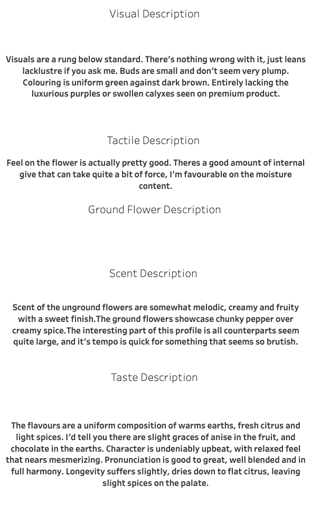Click the Scent Description heading
Image resolution: width=311 pixels, height=515 pixels.
153,273
